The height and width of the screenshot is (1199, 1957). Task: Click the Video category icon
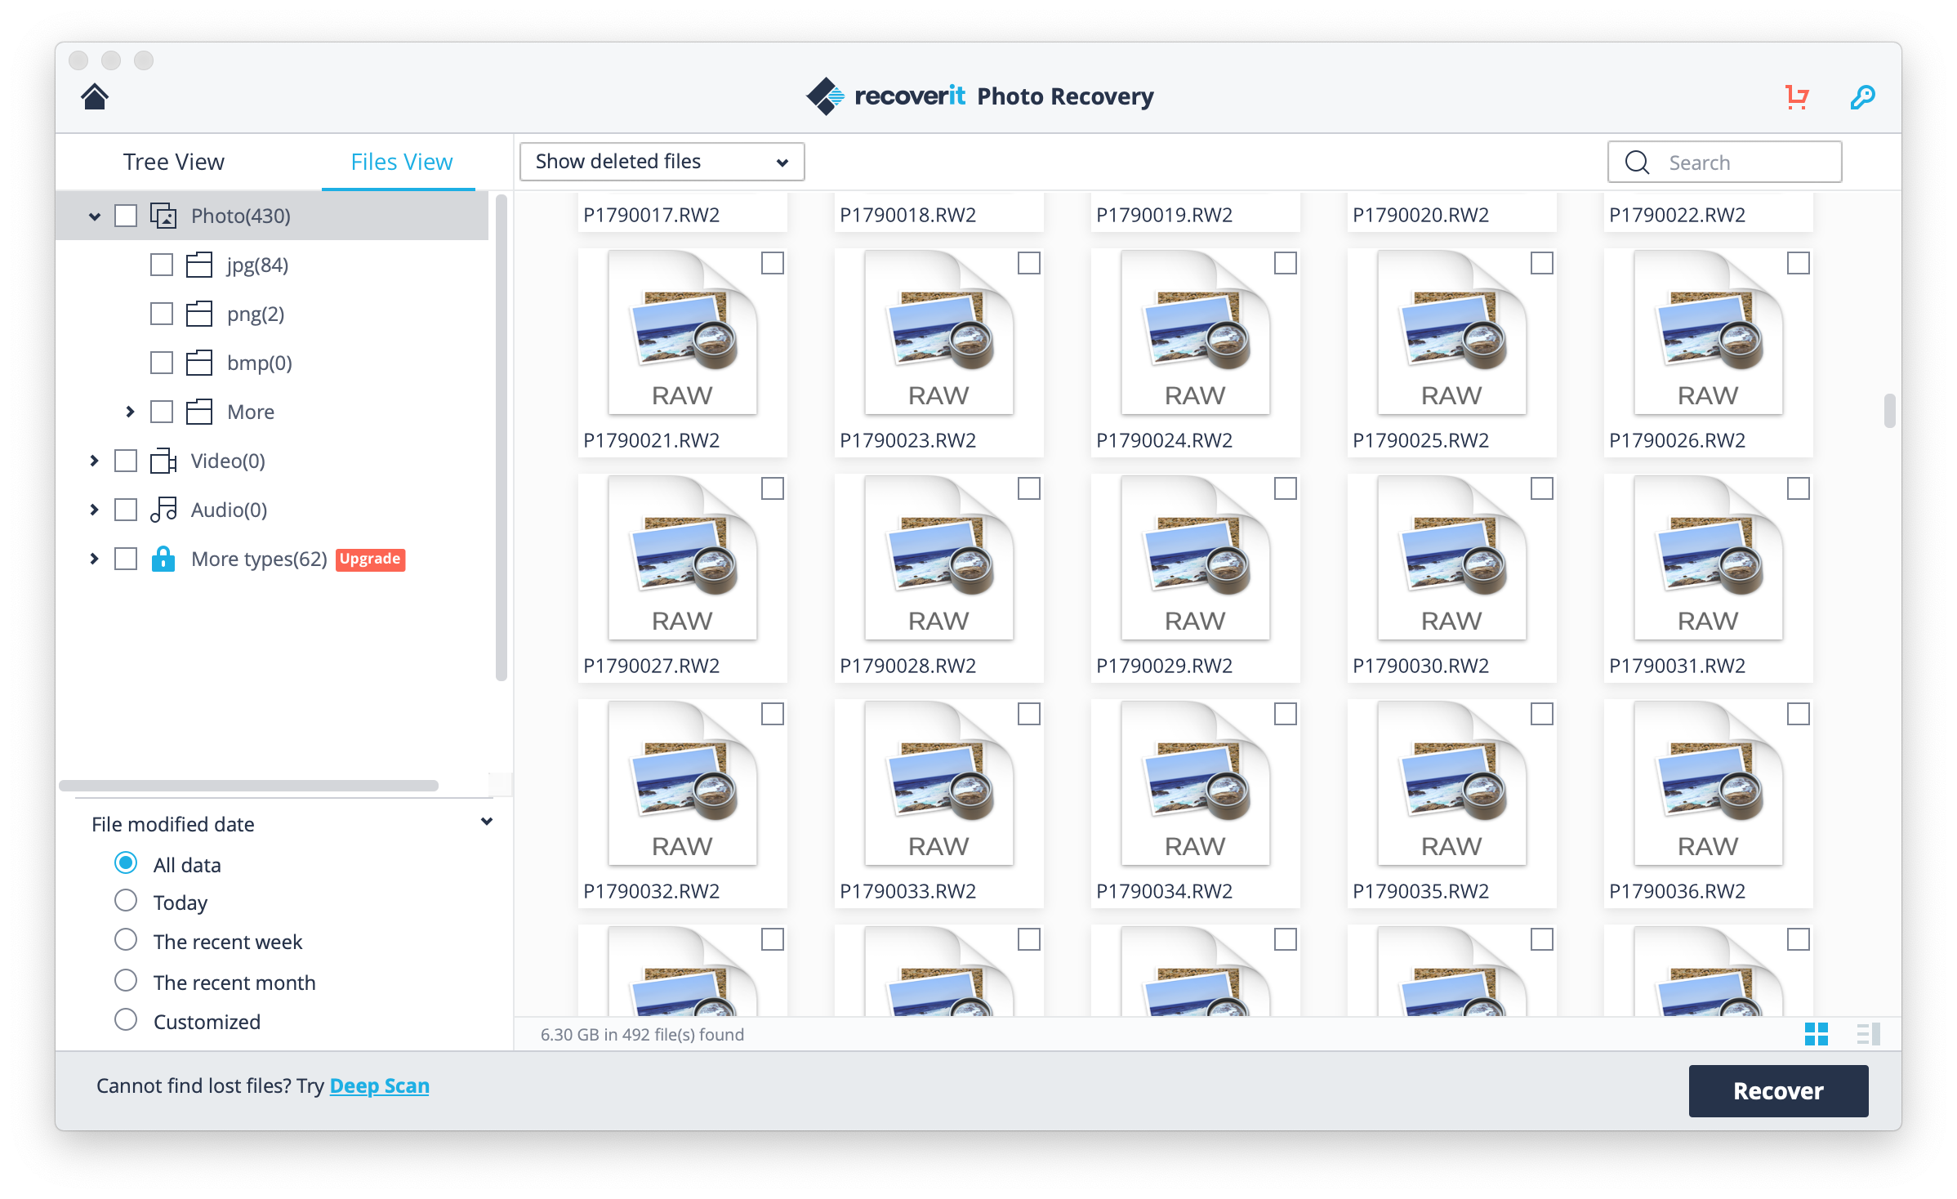click(163, 461)
